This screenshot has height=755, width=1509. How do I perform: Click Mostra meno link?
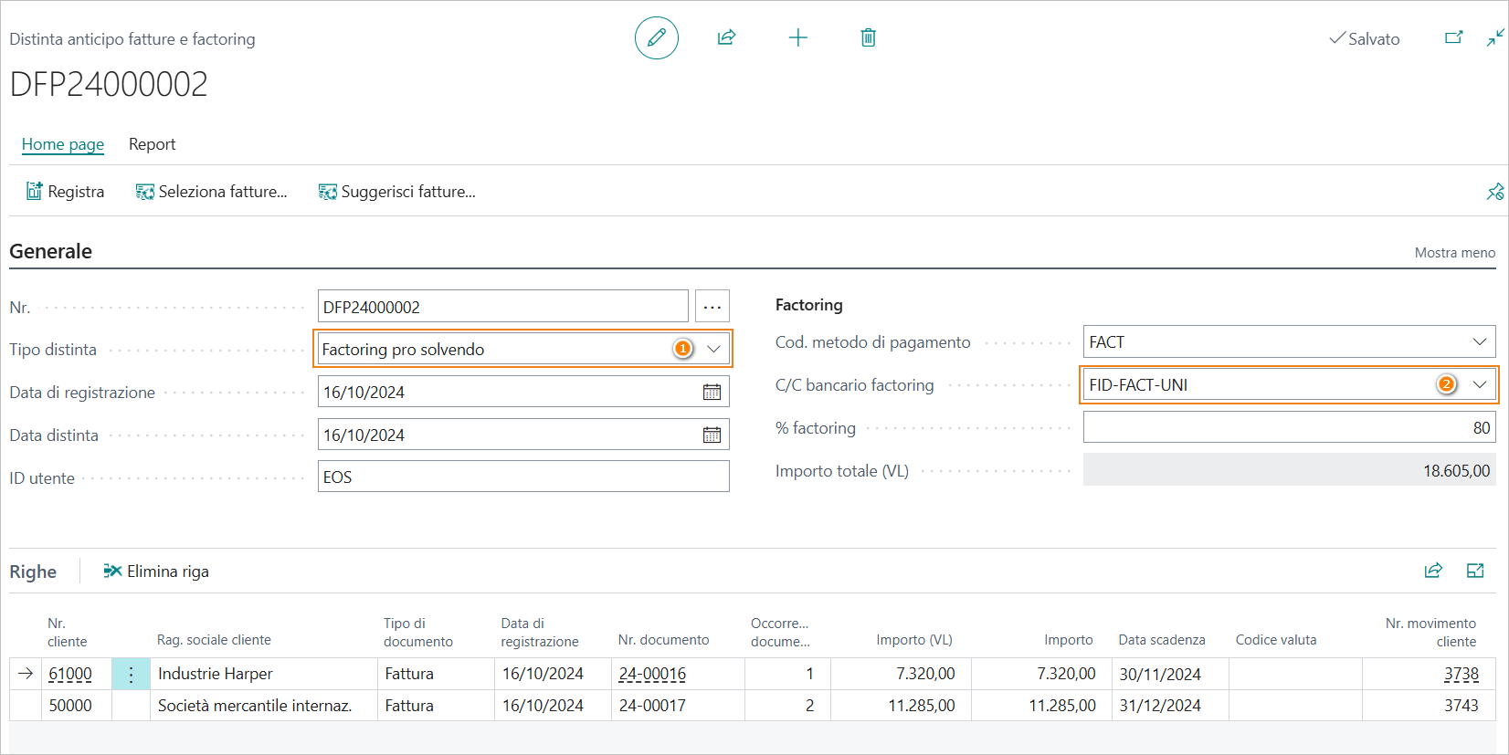1454,253
